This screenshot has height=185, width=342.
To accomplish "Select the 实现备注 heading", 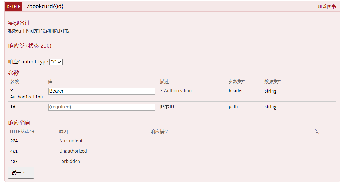I will click(x=19, y=23).
